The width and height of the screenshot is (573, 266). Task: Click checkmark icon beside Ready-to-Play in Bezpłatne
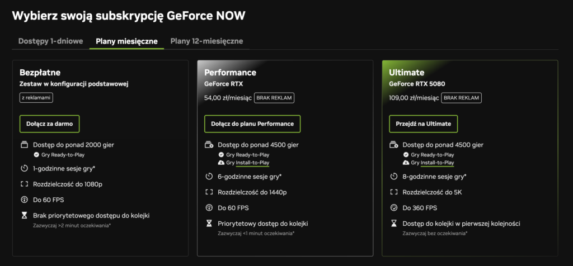tap(36, 155)
